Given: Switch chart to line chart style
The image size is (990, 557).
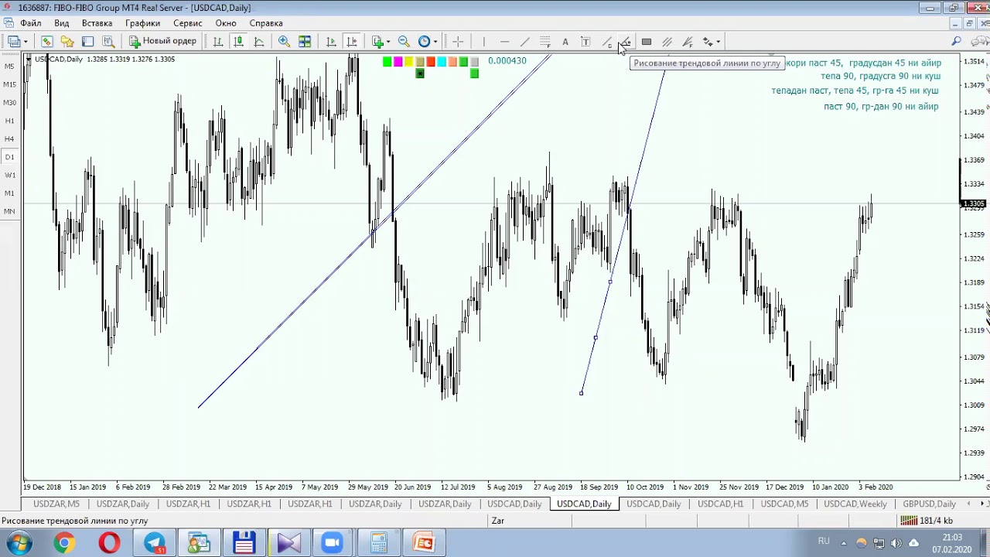Looking at the screenshot, I should [259, 42].
